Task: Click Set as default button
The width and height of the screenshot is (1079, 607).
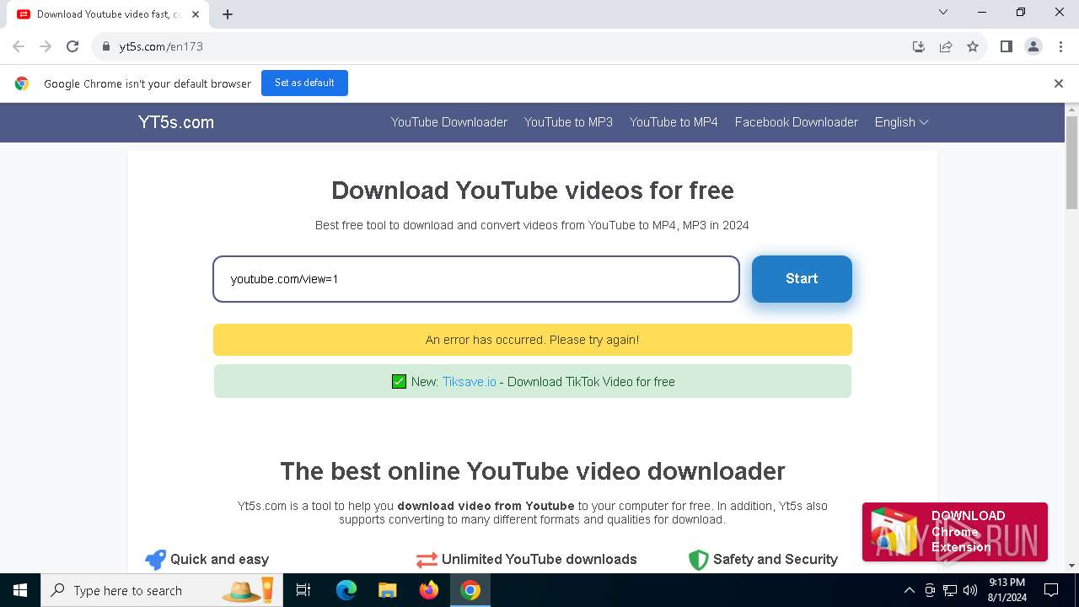Action: click(304, 83)
